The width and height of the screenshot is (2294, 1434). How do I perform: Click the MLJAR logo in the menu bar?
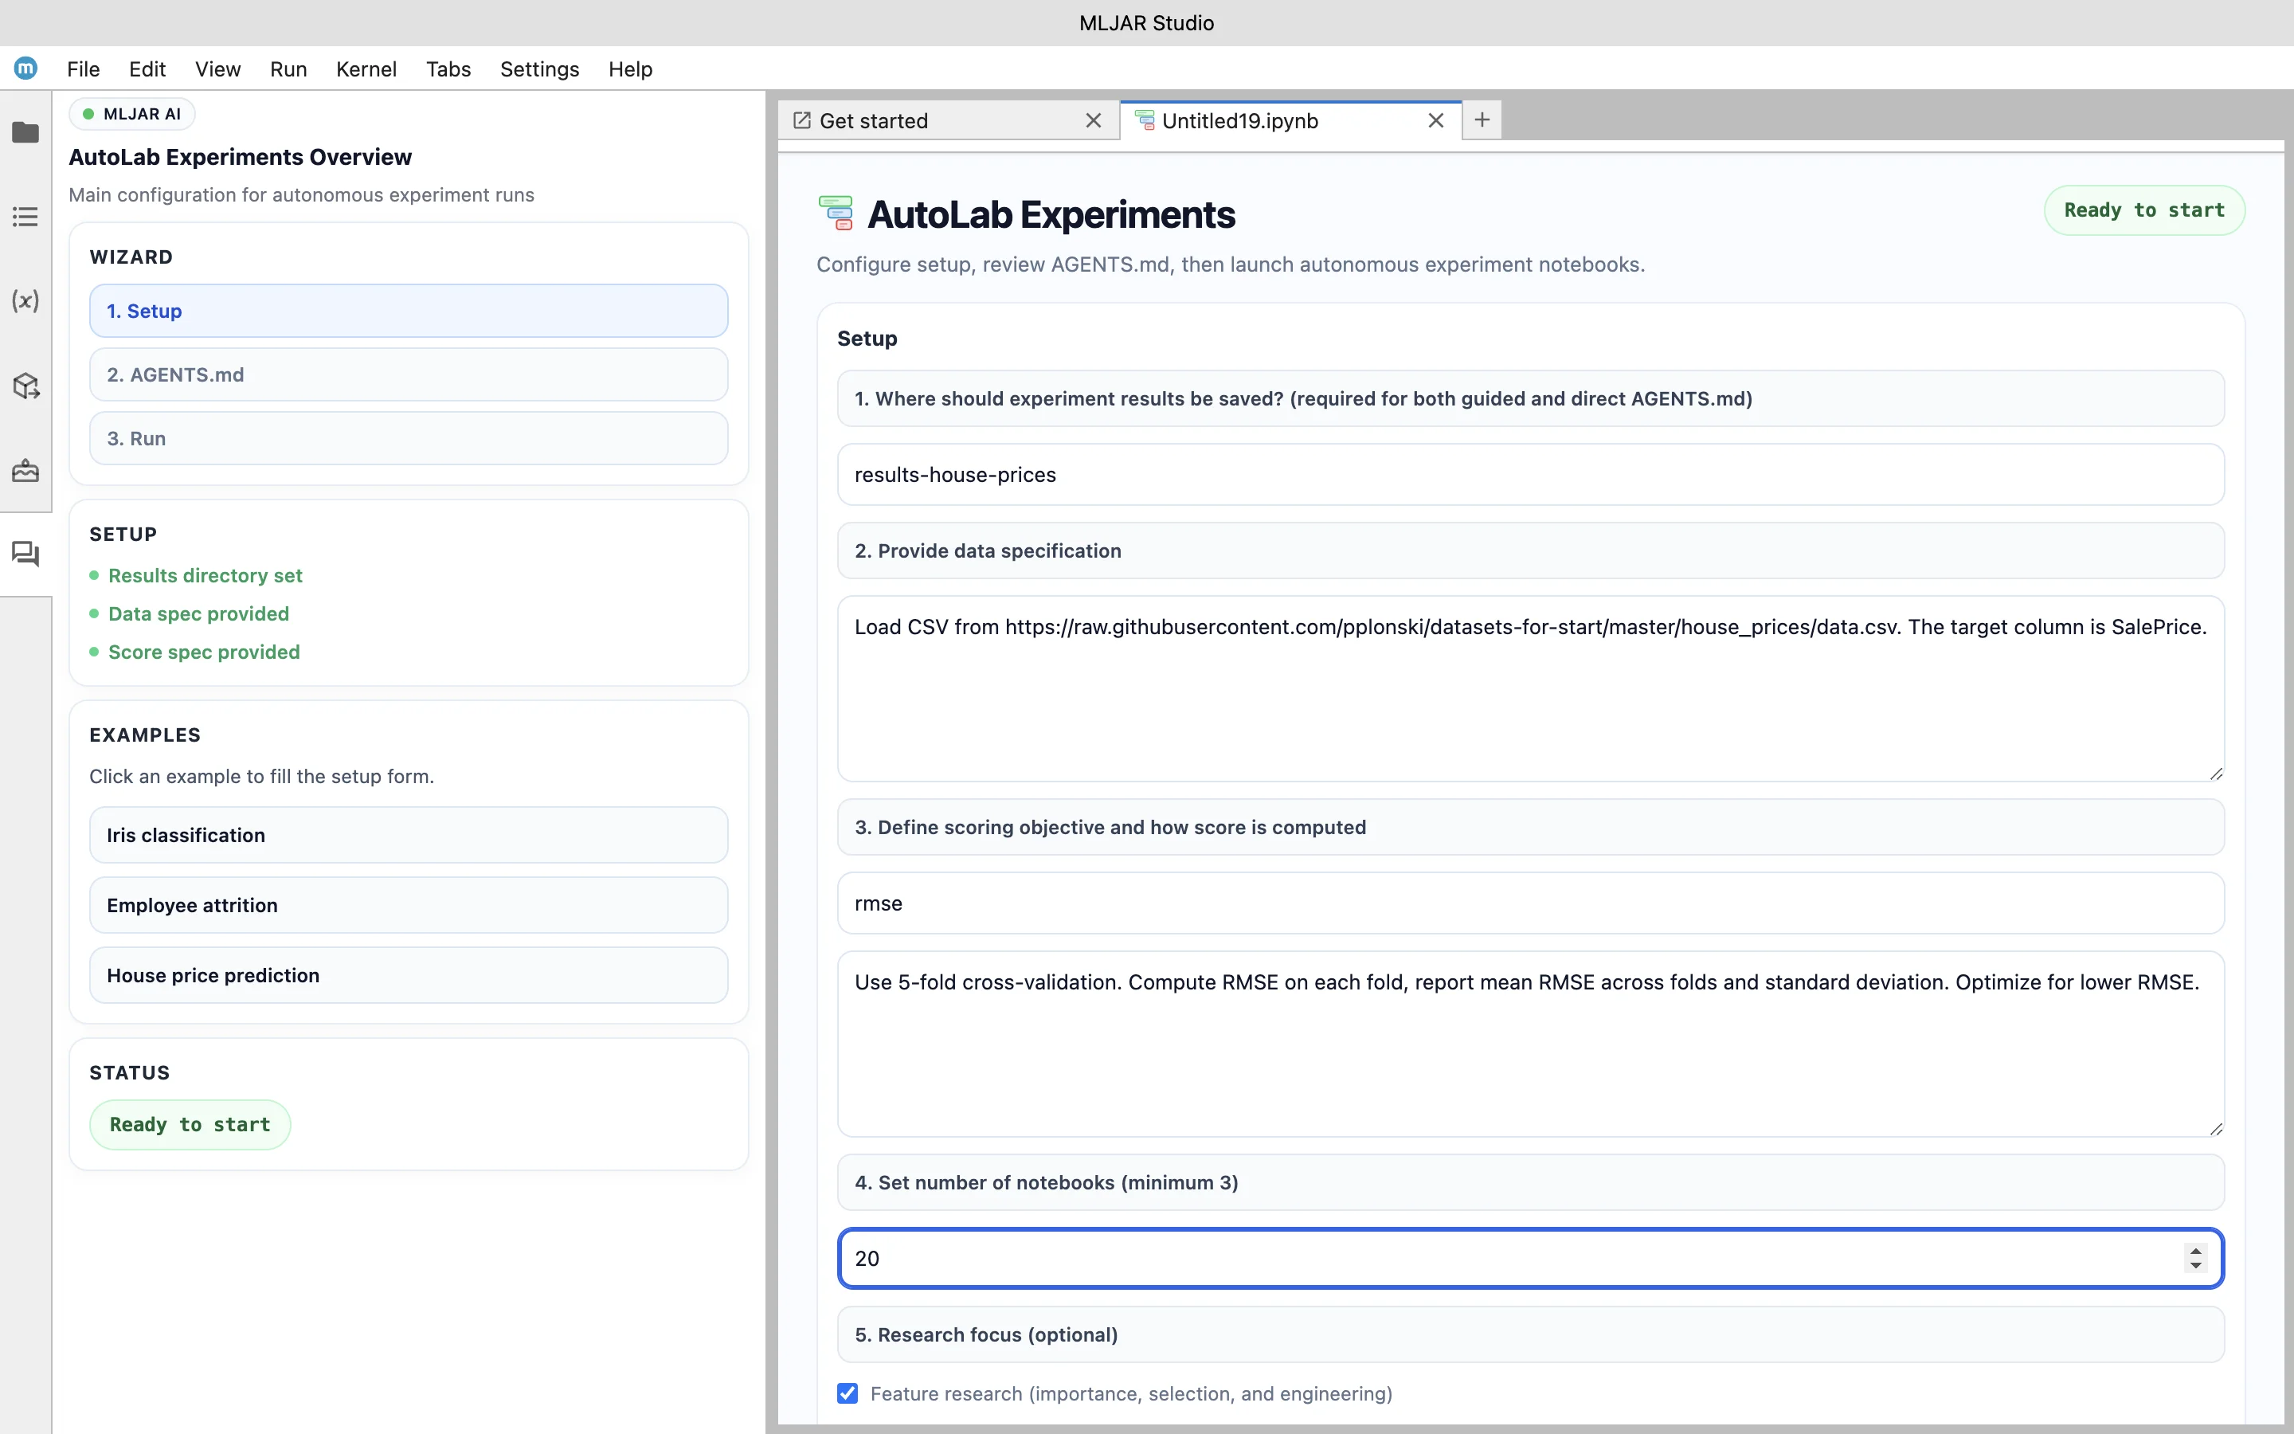coord(25,69)
